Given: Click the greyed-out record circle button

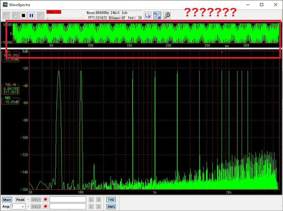Looking at the screenshot, I should (40, 15).
